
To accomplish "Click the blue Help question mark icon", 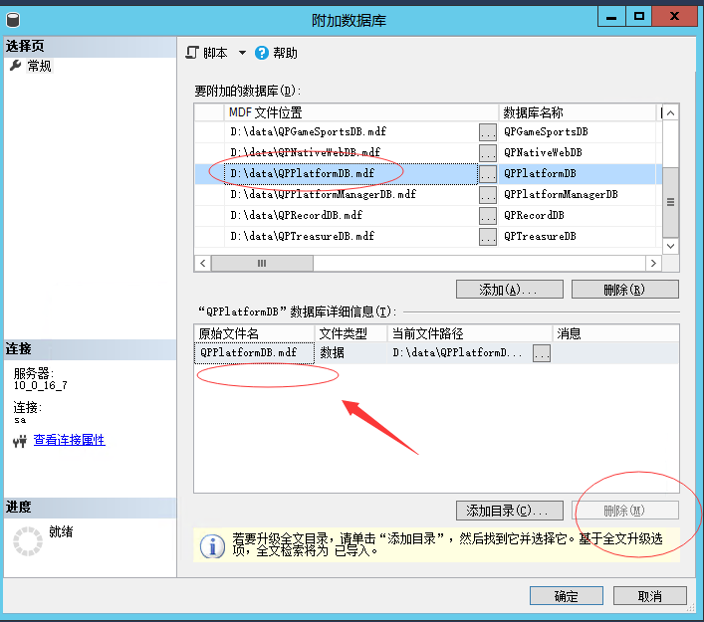I will 261,53.
